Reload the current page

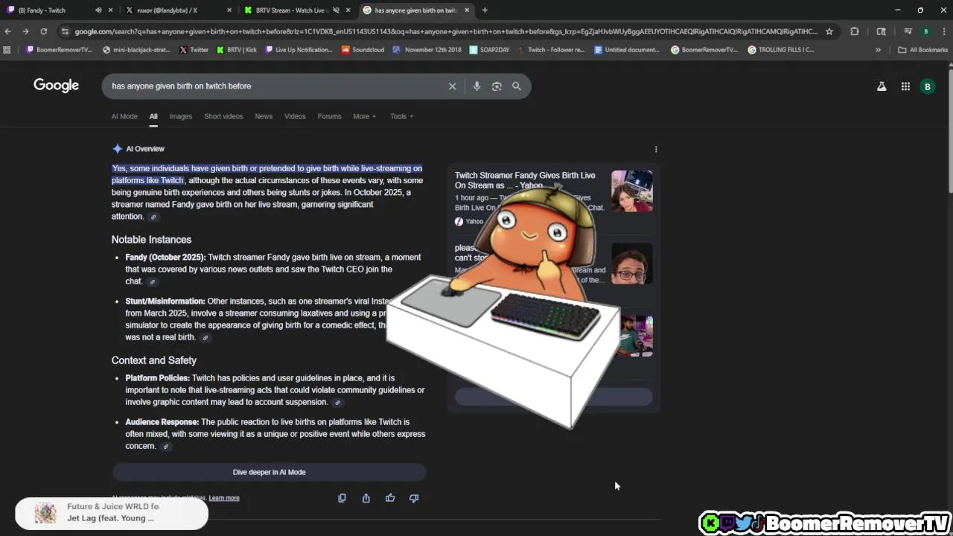click(43, 31)
